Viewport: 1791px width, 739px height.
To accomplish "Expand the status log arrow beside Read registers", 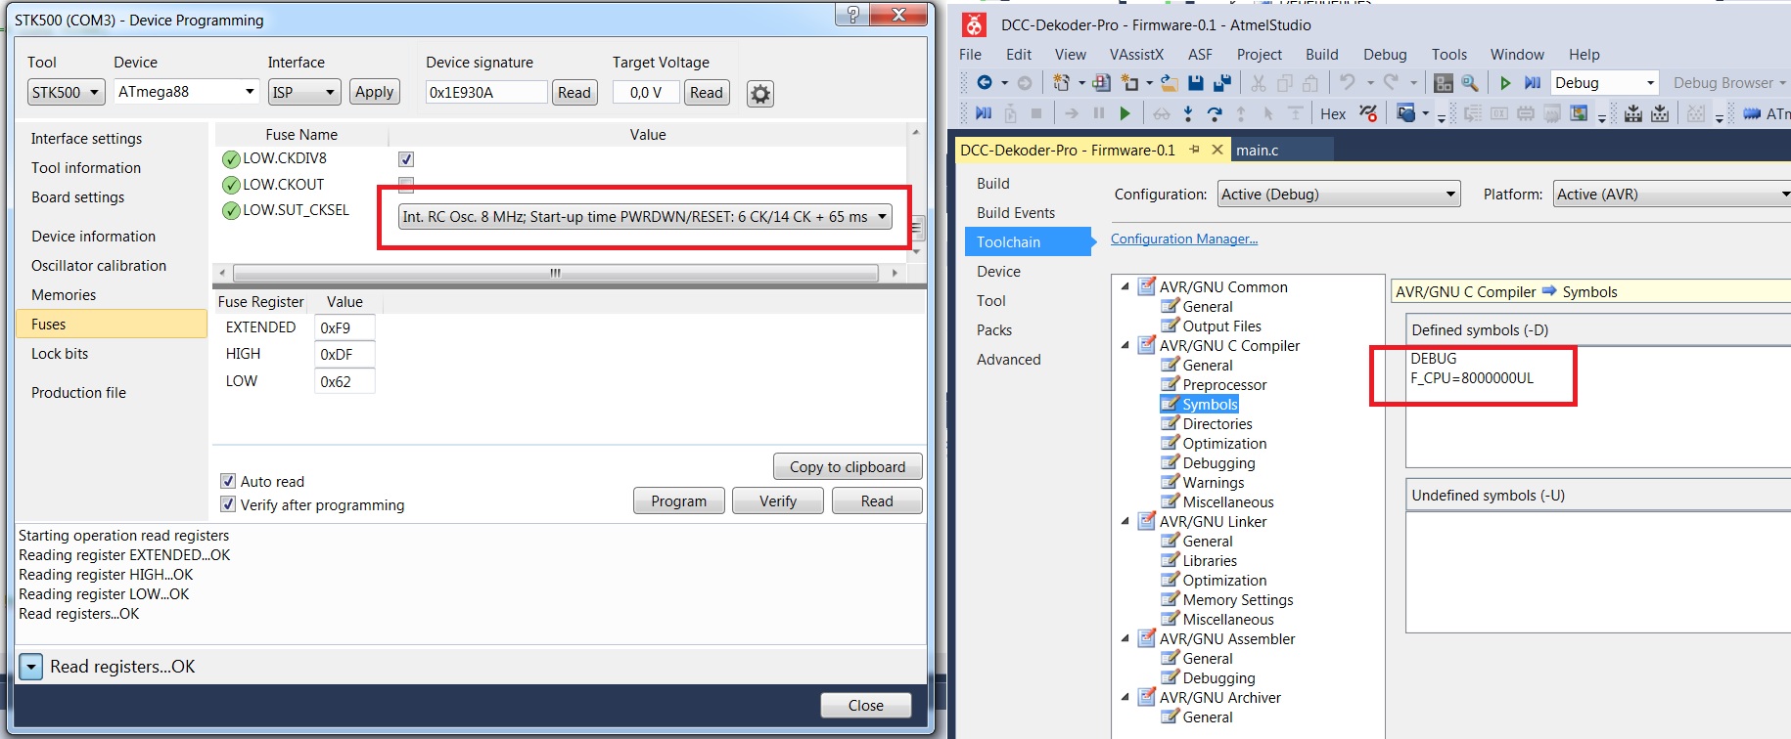I will pos(30,667).
